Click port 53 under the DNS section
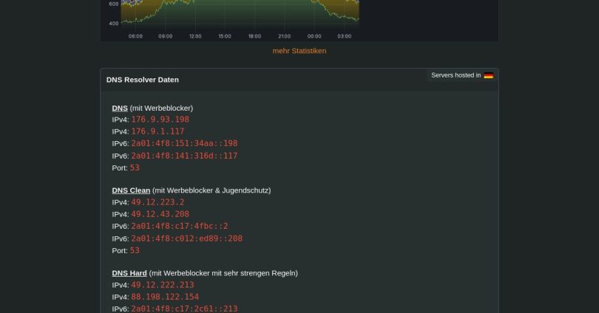Screen dimensions: 599x313 click(x=135, y=168)
